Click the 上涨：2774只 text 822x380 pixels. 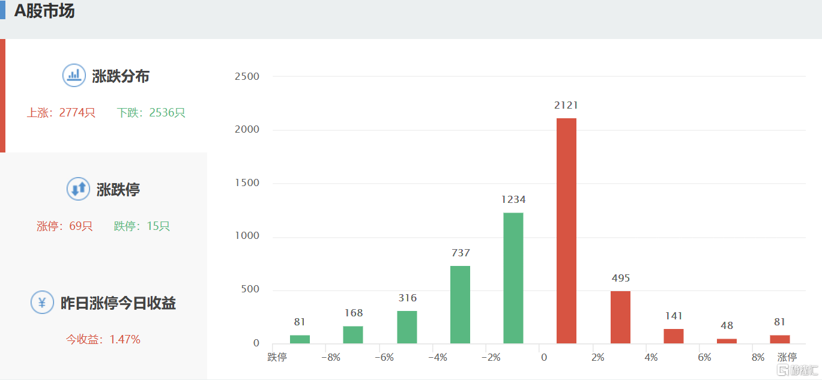coord(61,112)
